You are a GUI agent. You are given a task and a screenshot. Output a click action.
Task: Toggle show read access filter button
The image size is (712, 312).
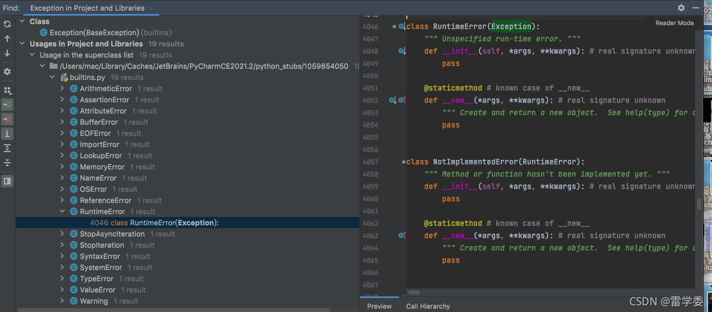(7, 105)
